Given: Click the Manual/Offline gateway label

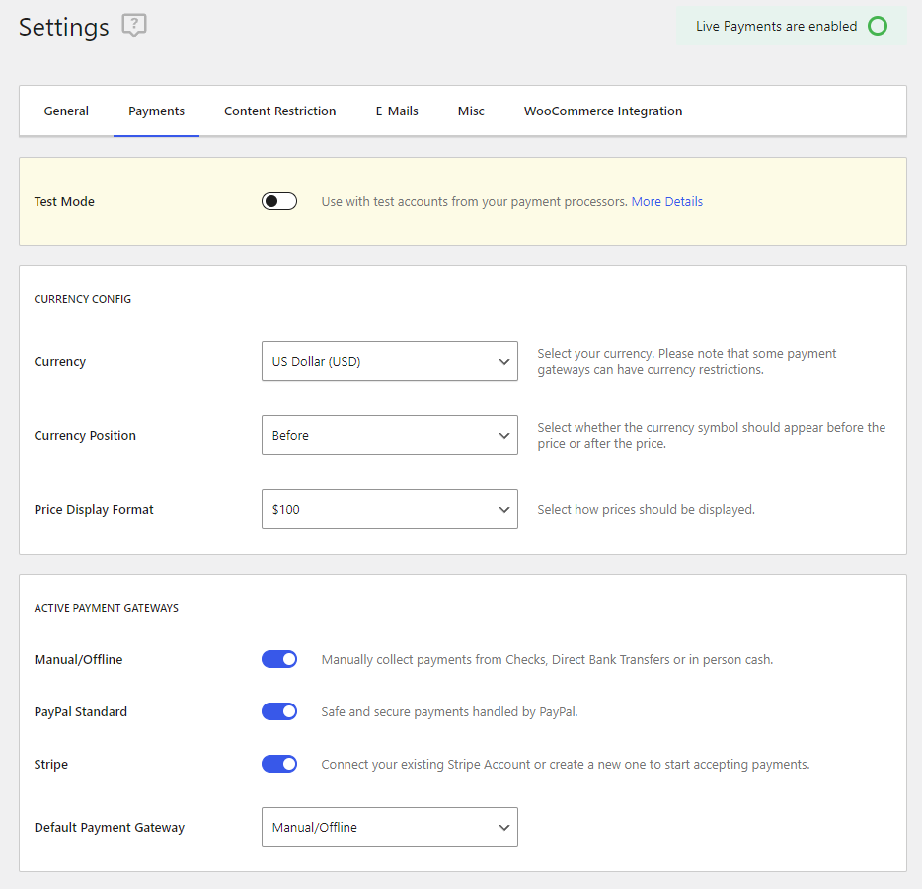Looking at the screenshot, I should pyautogui.click(x=78, y=659).
